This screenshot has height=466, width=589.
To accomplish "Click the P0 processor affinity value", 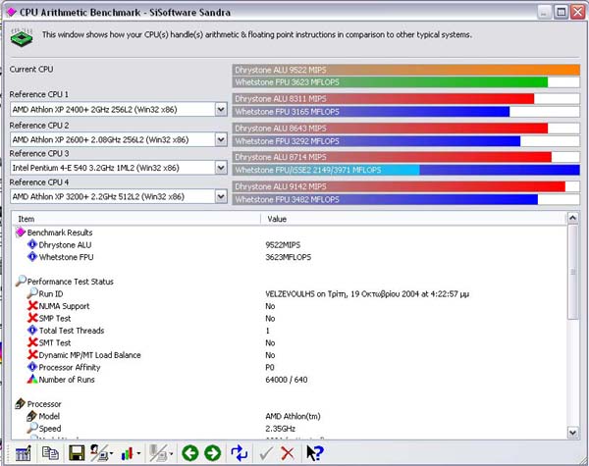I will (270, 367).
